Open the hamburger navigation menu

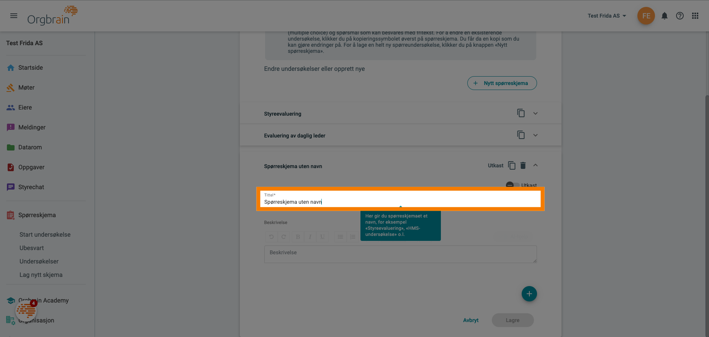(x=14, y=16)
